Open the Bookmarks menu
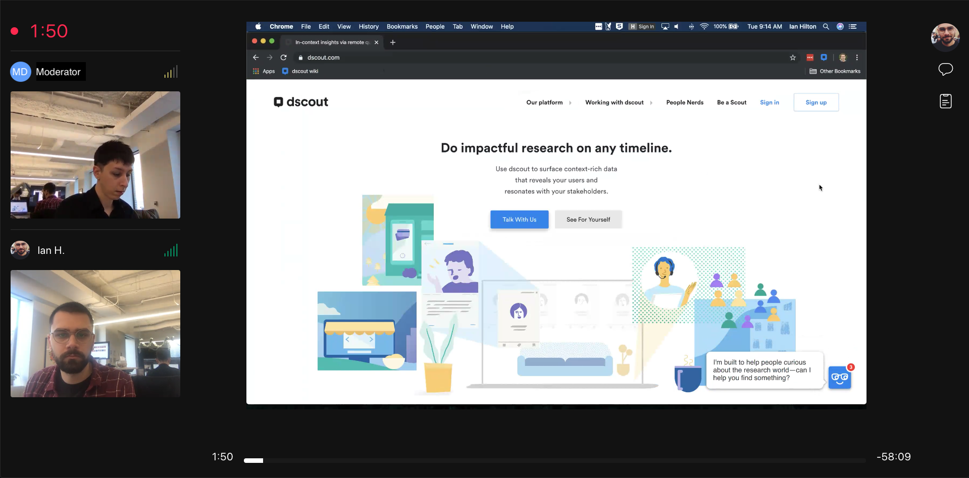 pos(402,27)
